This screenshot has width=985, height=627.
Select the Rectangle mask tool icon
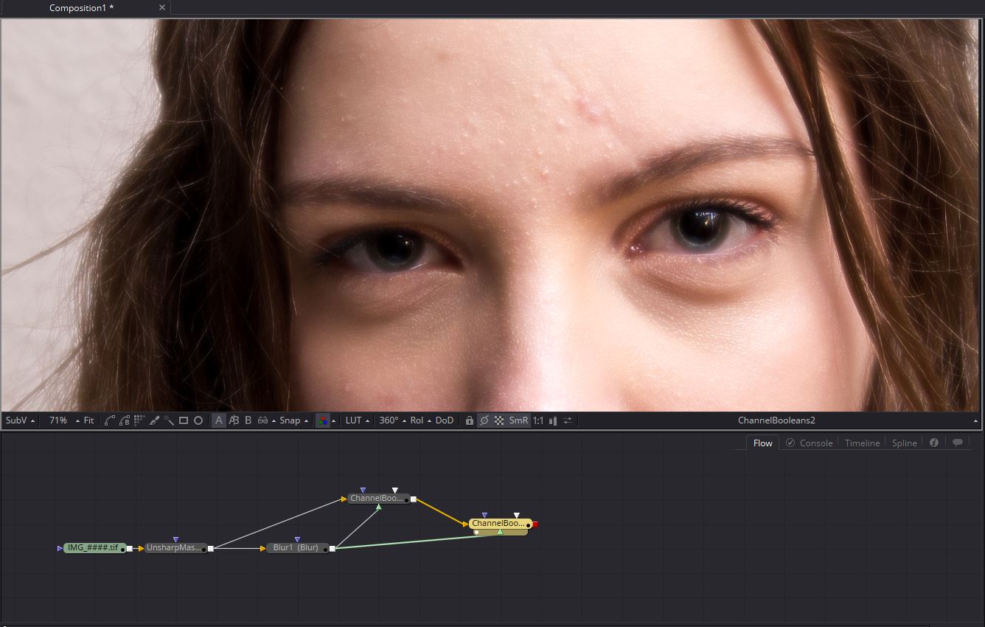pyautogui.click(x=184, y=420)
